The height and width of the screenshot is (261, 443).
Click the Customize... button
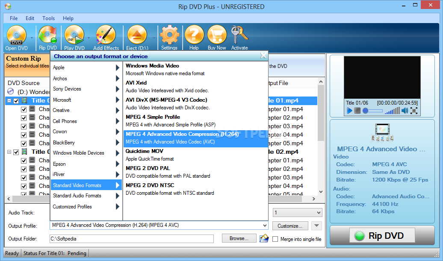pos(290,226)
